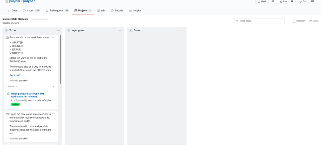Enter Fullscreen mode

[299, 21]
